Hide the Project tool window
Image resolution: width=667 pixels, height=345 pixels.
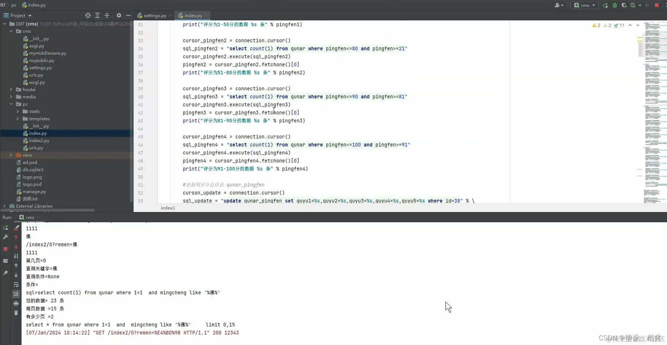click(x=128, y=15)
